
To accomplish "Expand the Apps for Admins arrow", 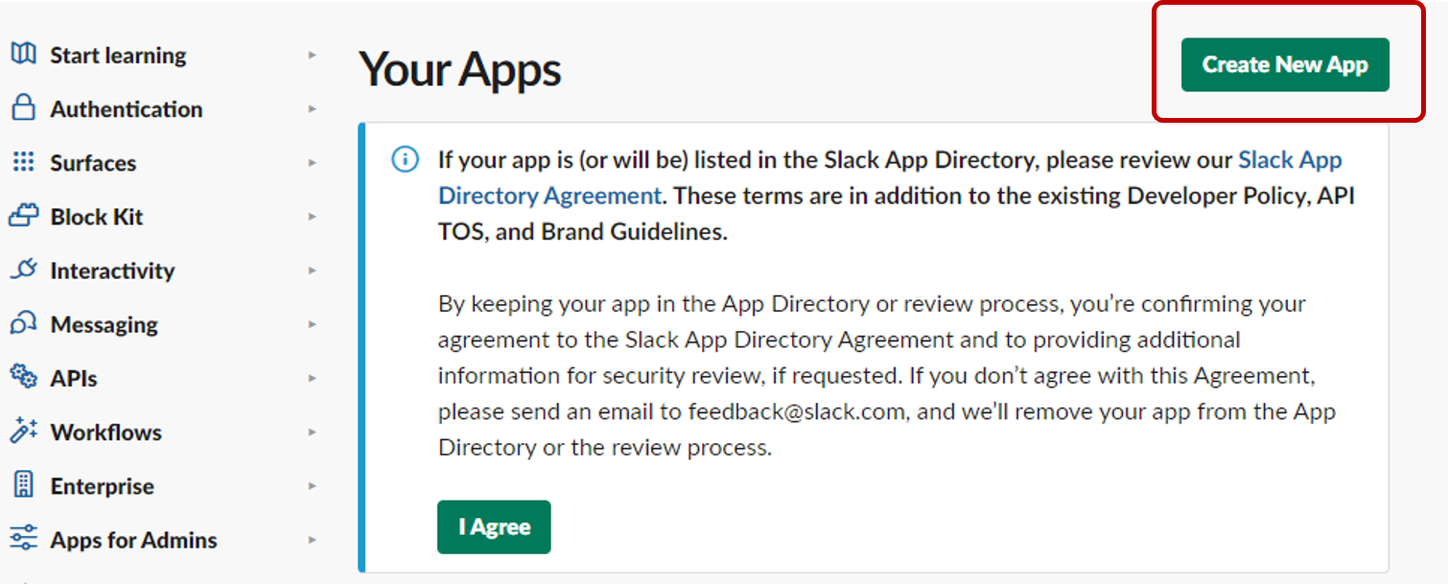I will (312, 540).
